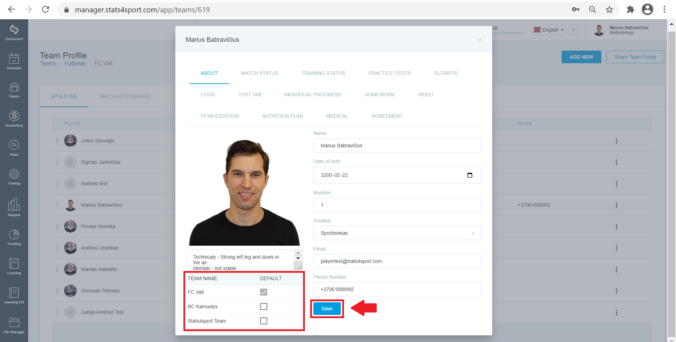Check Stats4sport Team default checkbox
The width and height of the screenshot is (676, 342).
click(x=264, y=321)
